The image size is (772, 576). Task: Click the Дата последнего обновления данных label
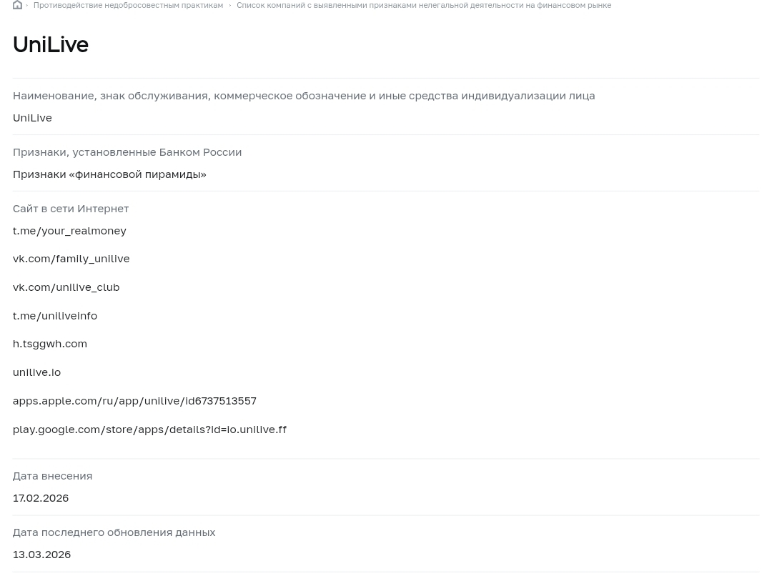(114, 532)
